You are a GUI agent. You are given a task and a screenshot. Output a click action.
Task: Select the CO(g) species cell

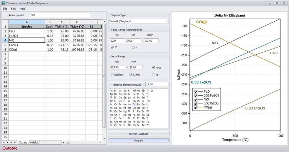coord(27,50)
